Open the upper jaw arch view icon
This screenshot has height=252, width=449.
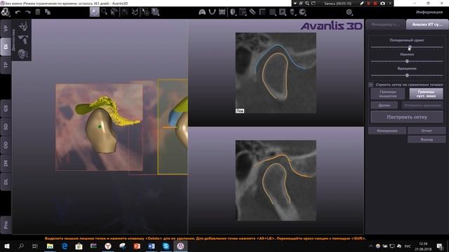pos(202,12)
